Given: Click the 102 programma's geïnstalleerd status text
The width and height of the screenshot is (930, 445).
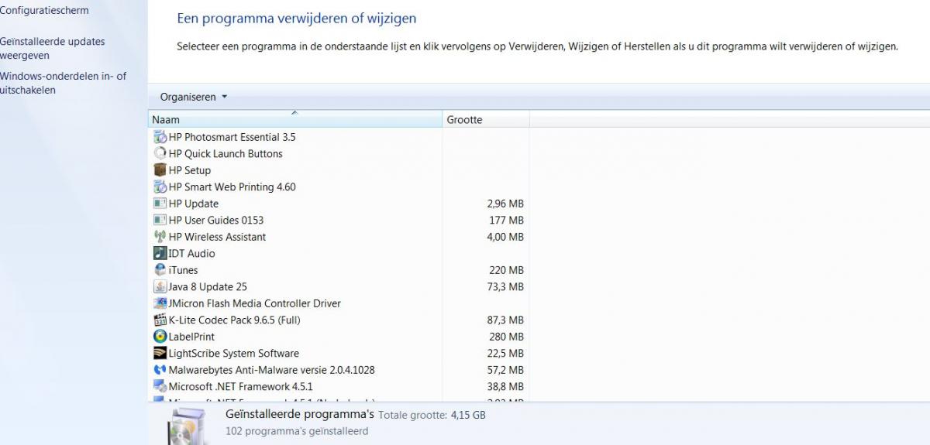Looking at the screenshot, I should pos(297,431).
